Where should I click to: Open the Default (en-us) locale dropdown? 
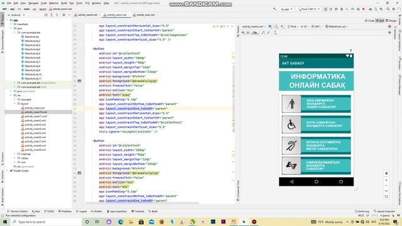(x=337, y=26)
